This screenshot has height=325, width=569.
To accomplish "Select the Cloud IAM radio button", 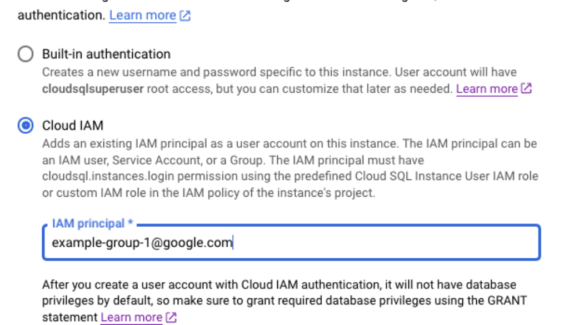I will point(26,126).
